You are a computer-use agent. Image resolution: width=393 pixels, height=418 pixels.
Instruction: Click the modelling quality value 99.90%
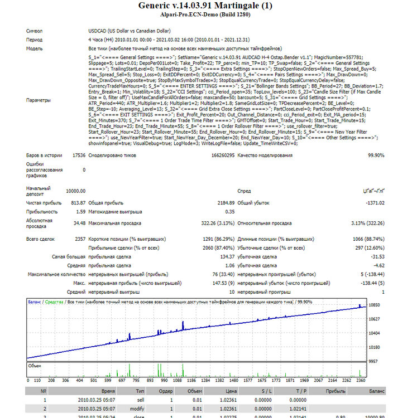(x=376, y=155)
